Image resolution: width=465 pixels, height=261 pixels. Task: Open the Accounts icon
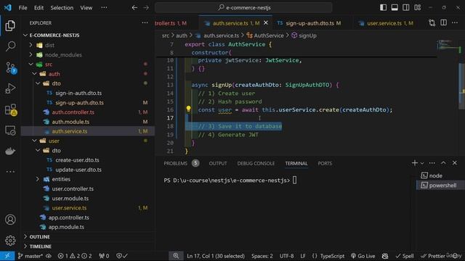coord(10,220)
